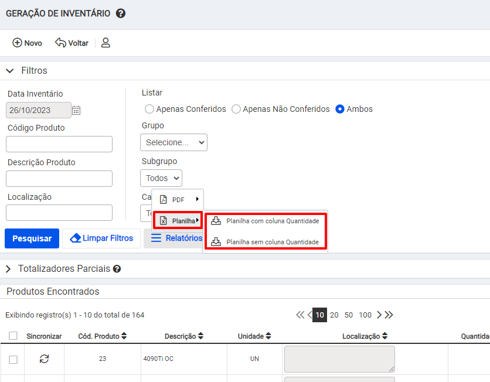Select the Ambos radio option

pyautogui.click(x=340, y=109)
